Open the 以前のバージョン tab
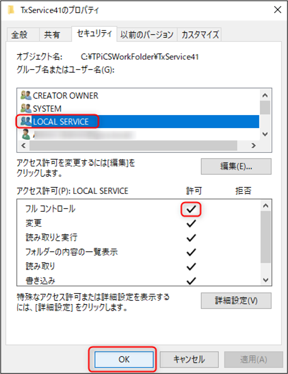Viewport: 288px width, 374px height. (x=147, y=35)
